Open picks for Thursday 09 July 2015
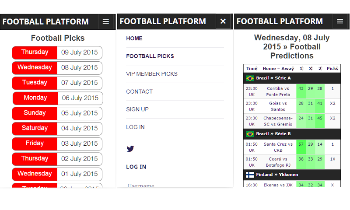The width and height of the screenshot is (350, 210). point(57,52)
